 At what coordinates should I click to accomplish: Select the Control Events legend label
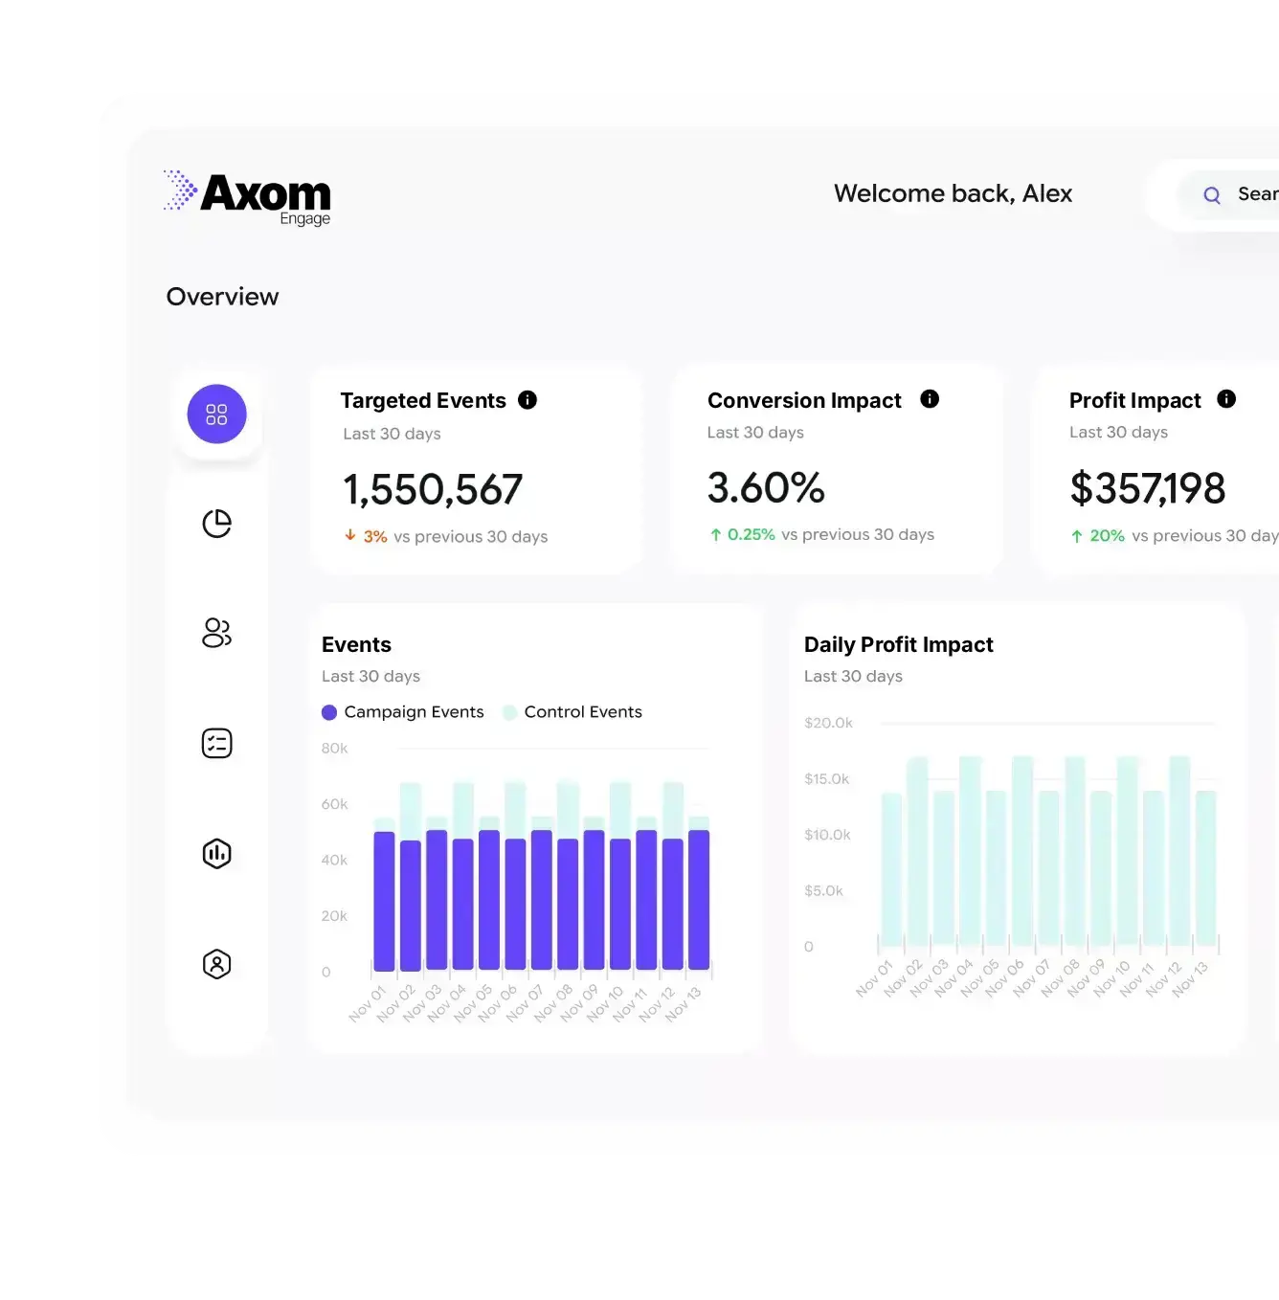[x=583, y=712]
